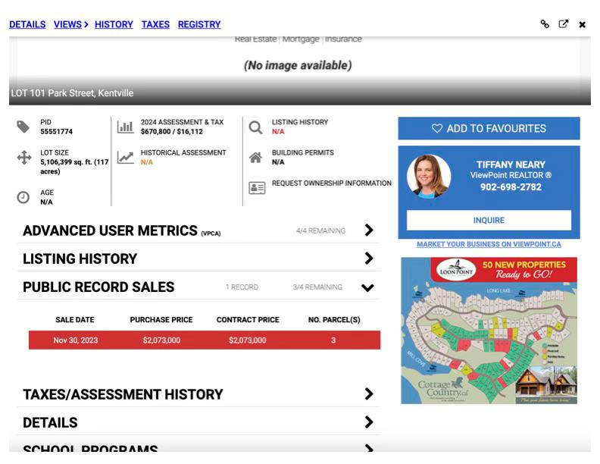Request ownership information
The image size is (600, 464).
[x=331, y=183]
